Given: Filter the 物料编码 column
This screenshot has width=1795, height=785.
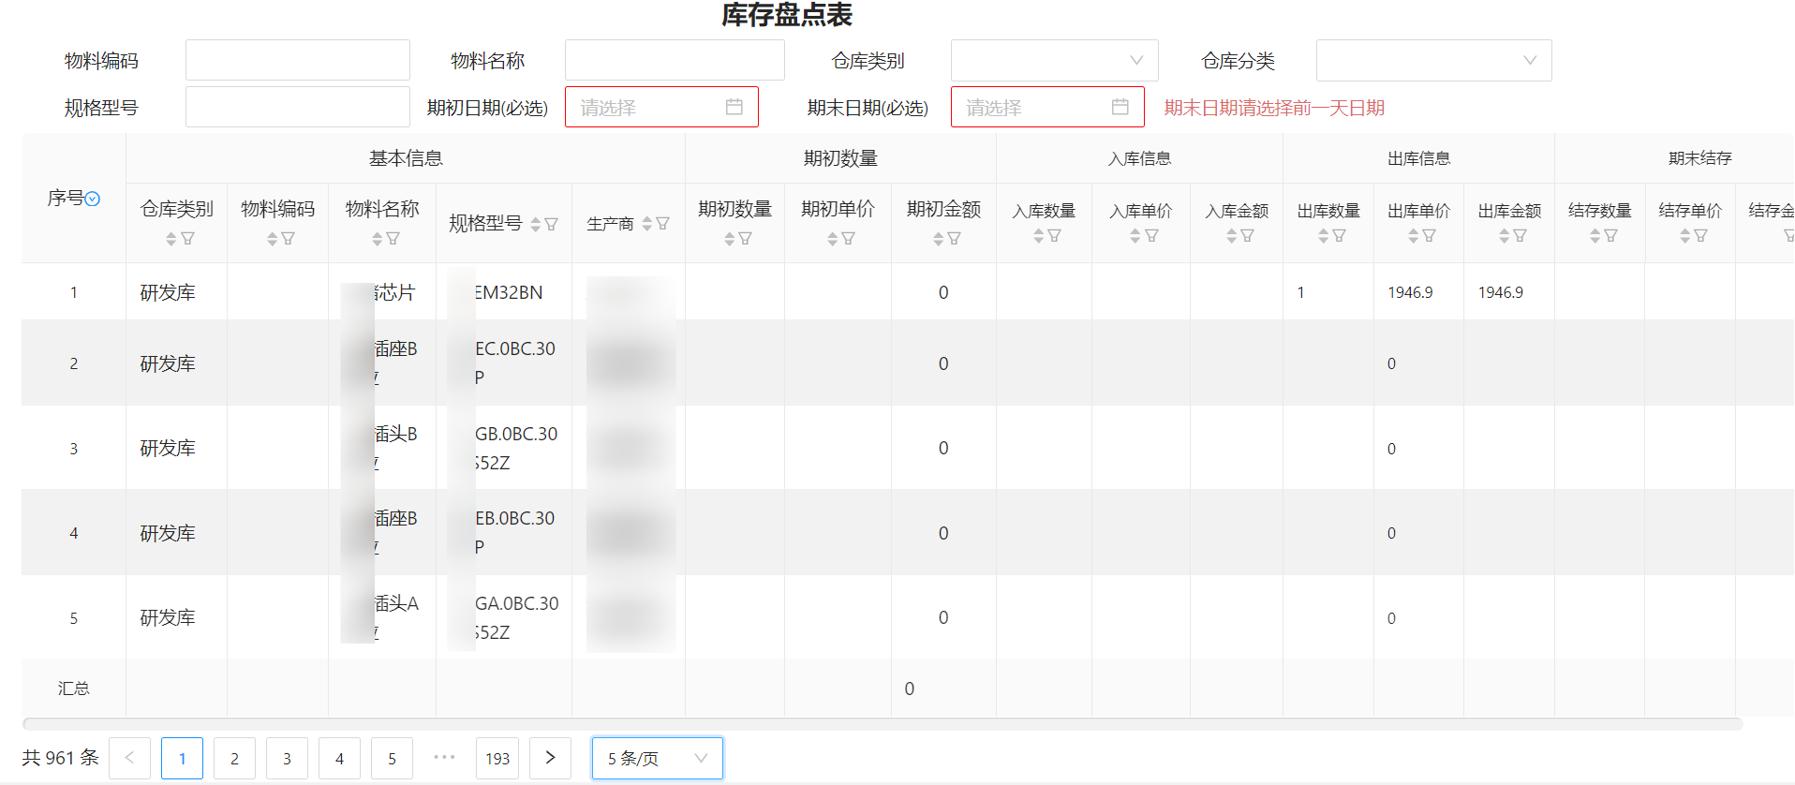Looking at the screenshot, I should pos(288,239).
